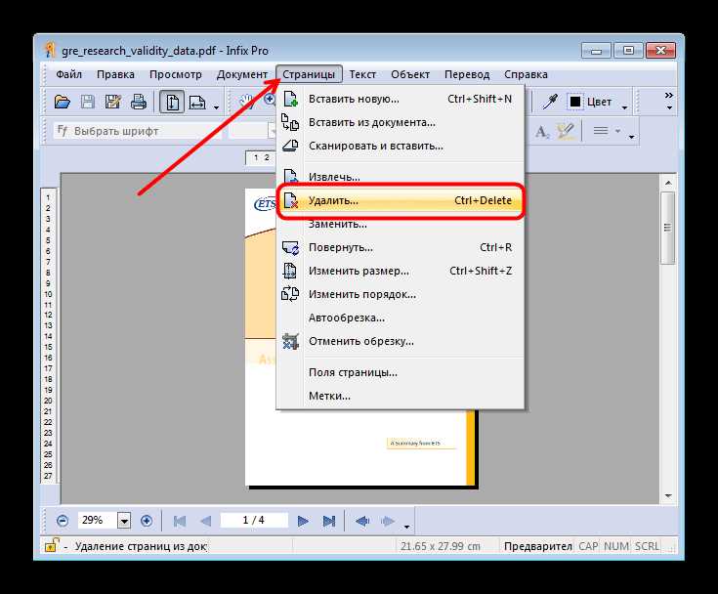Image resolution: width=718 pixels, height=594 pixels.
Task: Click the Infix Pro title icon
Action: click(50, 50)
